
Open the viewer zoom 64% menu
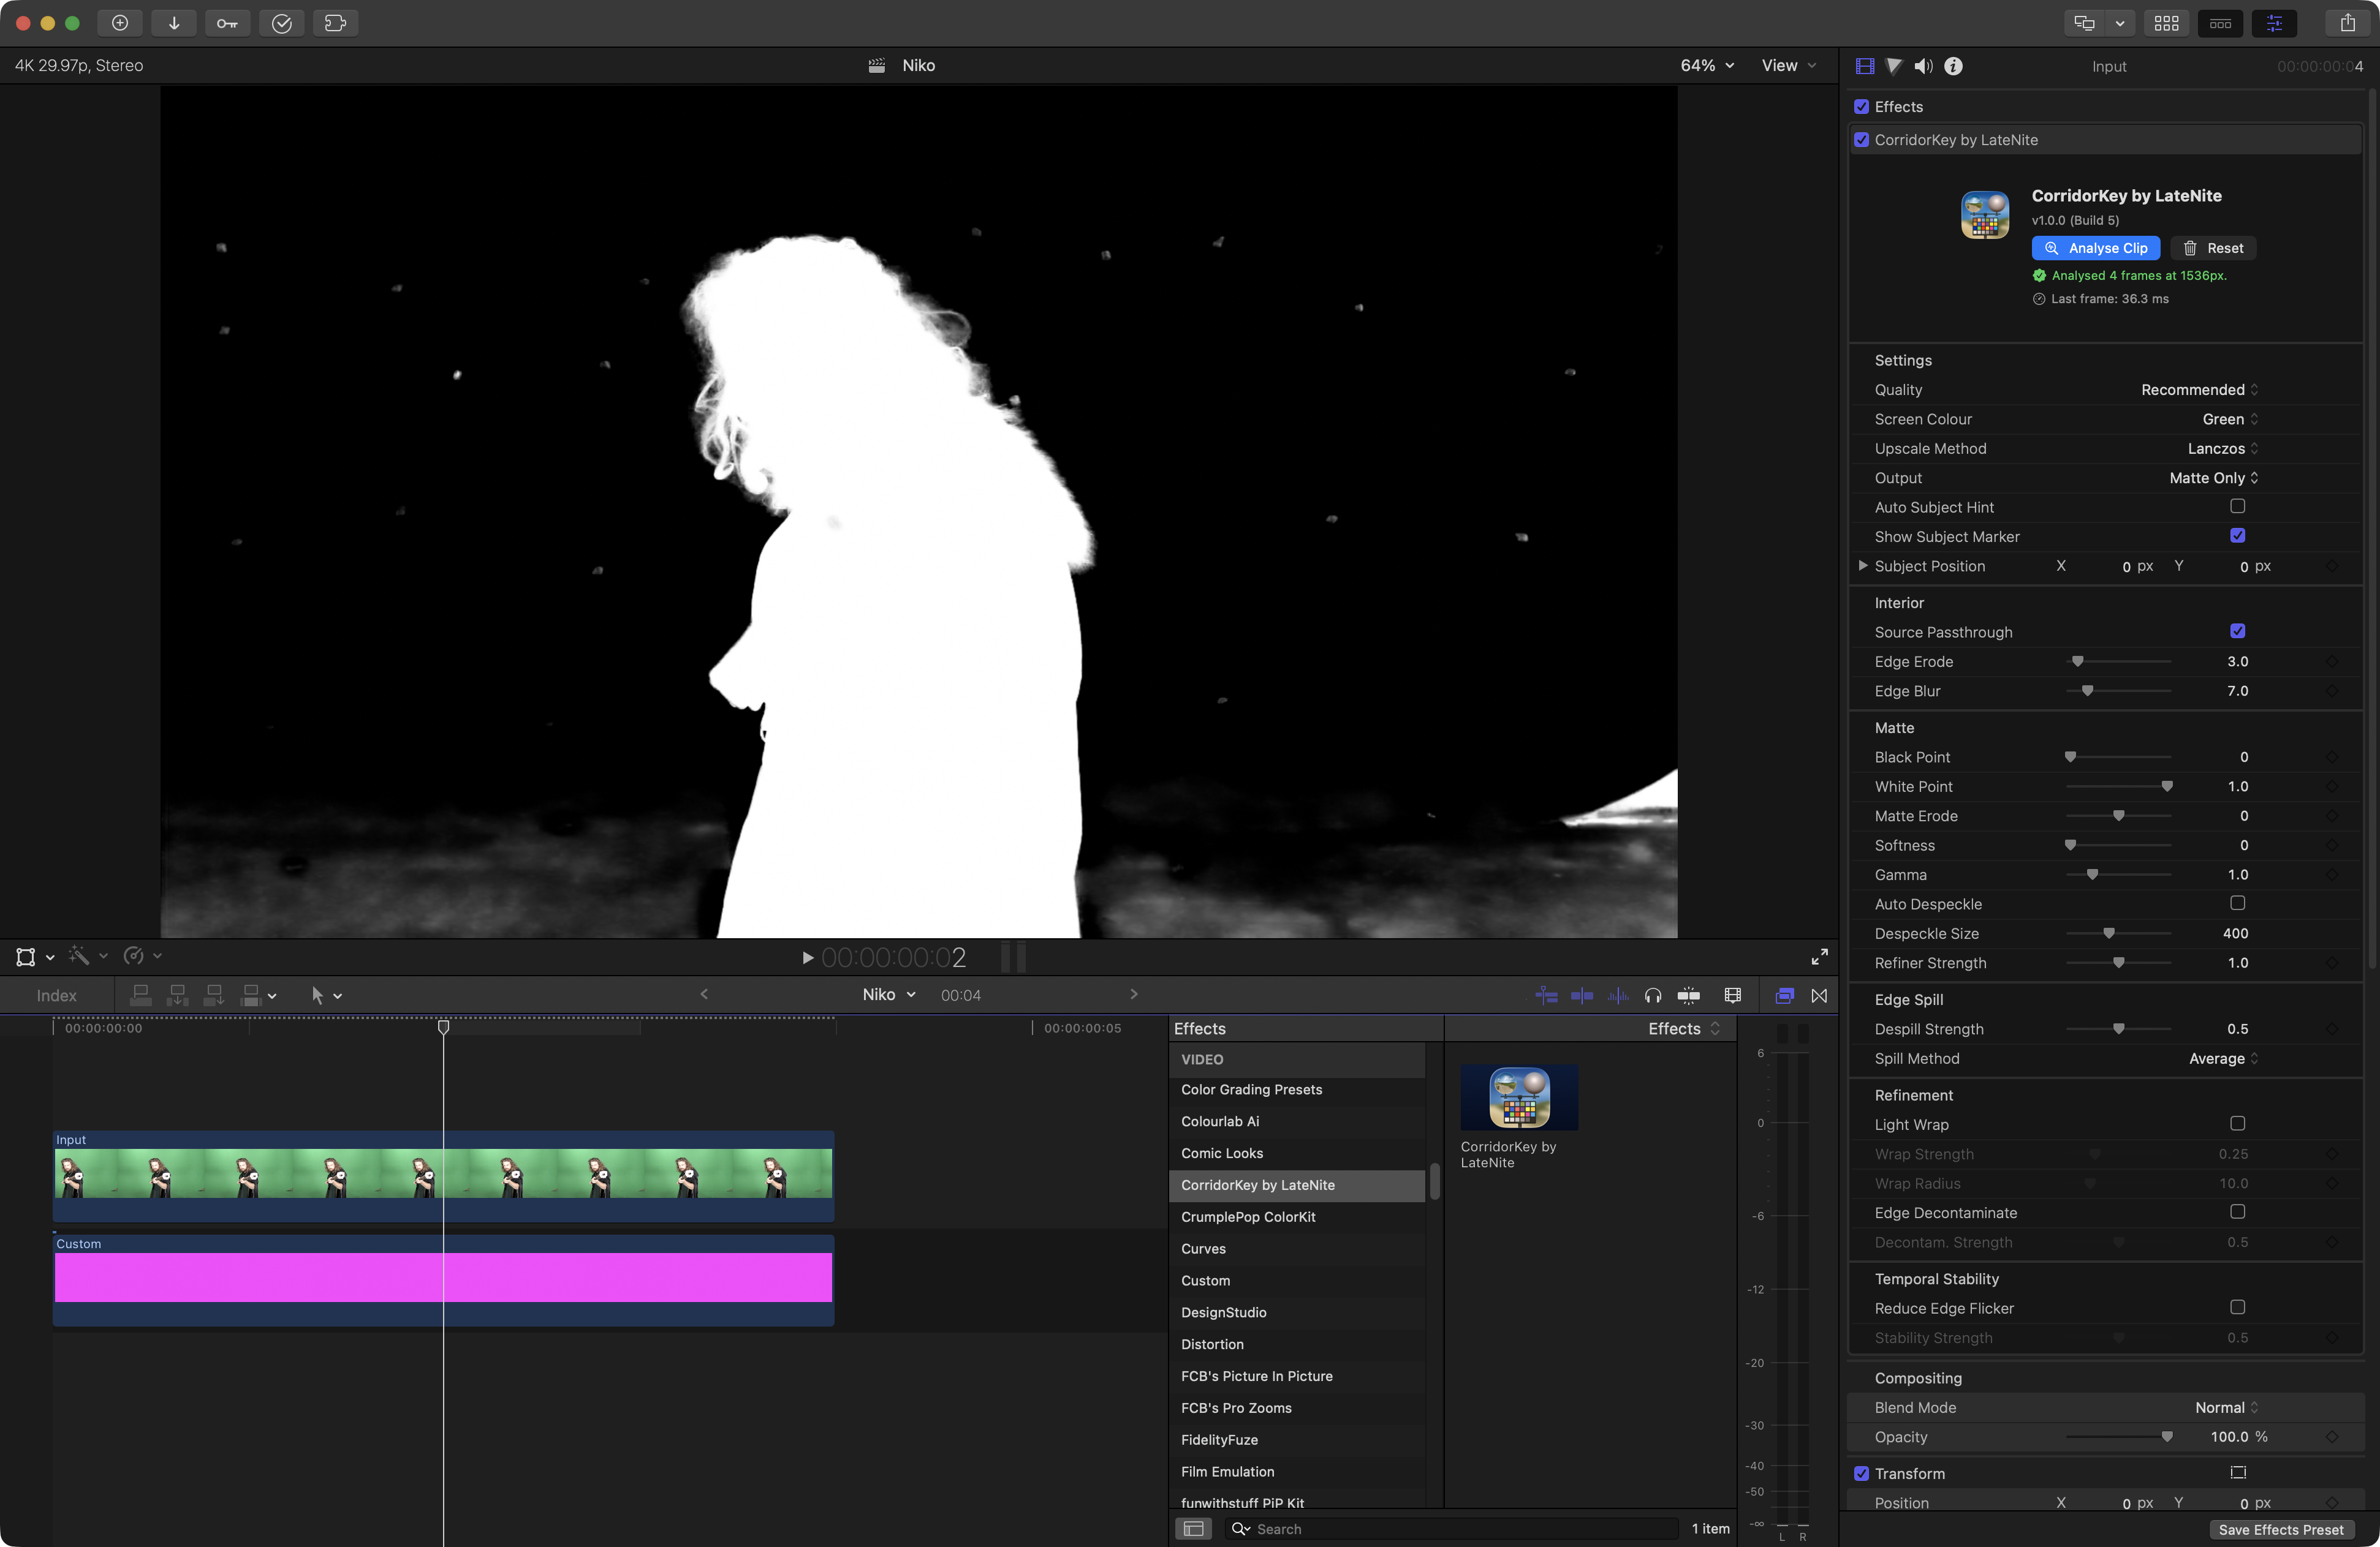click(x=1706, y=66)
